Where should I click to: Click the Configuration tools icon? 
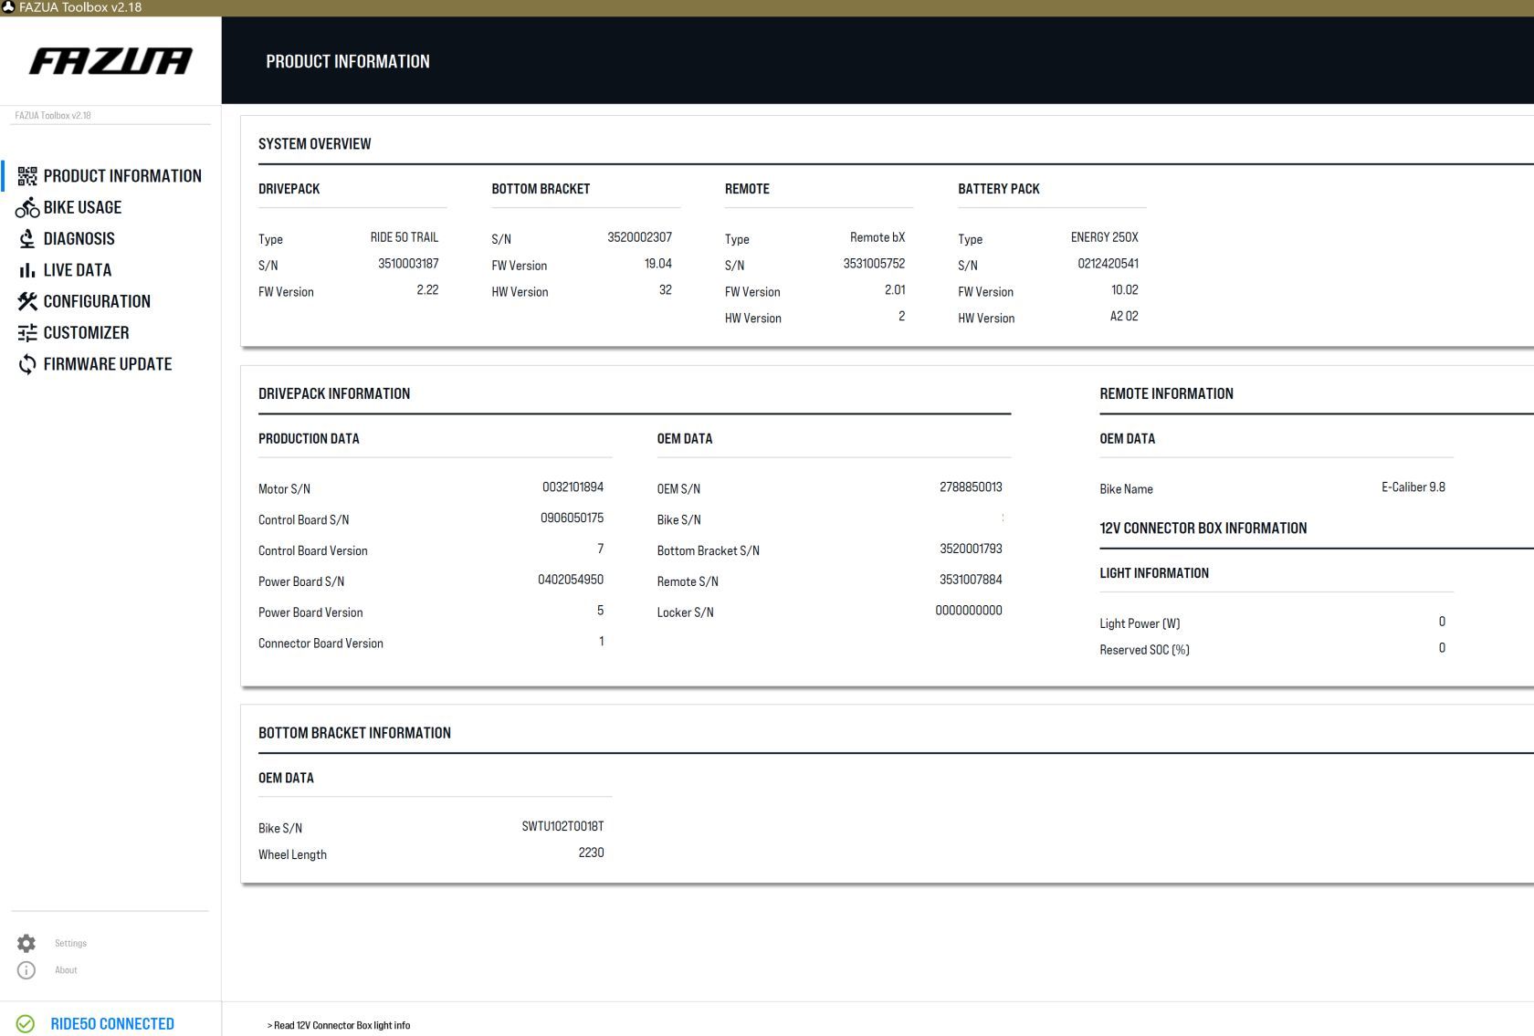click(x=27, y=301)
